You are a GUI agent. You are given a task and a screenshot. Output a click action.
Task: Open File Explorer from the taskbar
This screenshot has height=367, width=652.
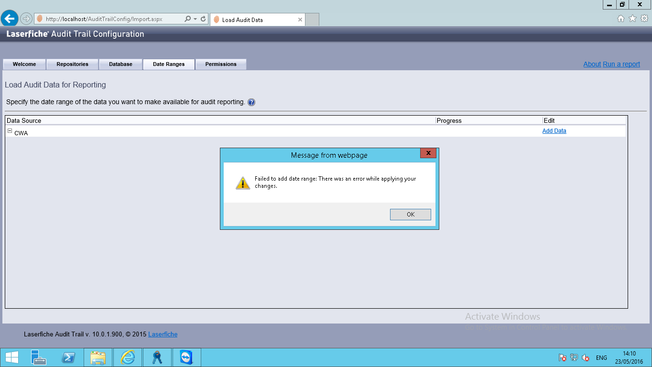click(x=98, y=357)
